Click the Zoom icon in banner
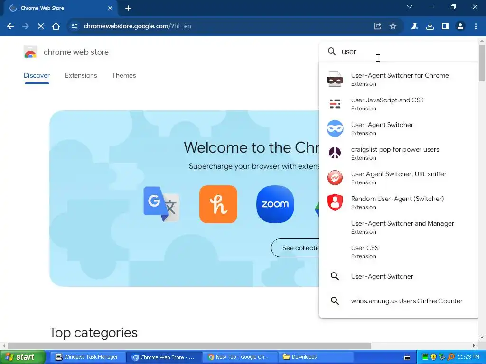The height and width of the screenshot is (364, 486). tap(275, 204)
